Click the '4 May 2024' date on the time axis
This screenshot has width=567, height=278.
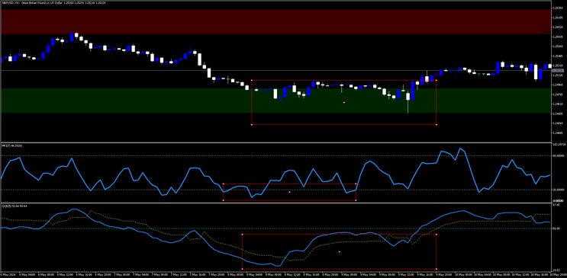coord(7,274)
